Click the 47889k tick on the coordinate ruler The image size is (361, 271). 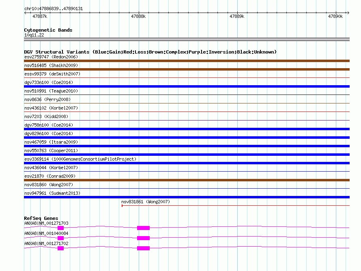click(x=237, y=16)
